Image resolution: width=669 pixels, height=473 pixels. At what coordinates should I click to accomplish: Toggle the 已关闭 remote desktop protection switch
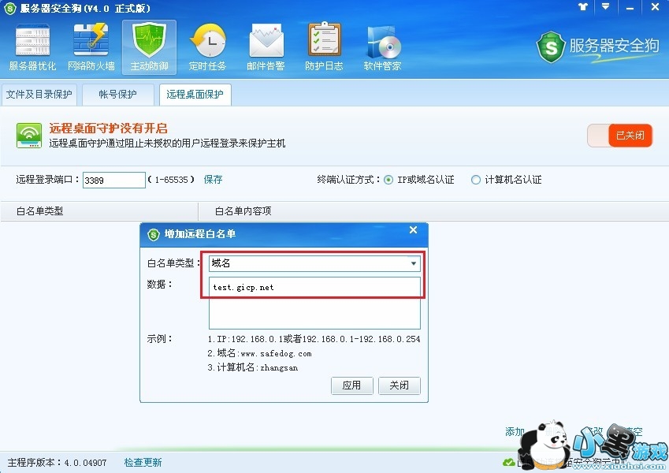[620, 136]
